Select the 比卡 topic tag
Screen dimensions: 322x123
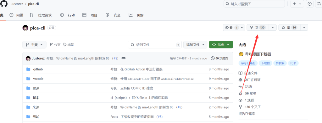click(x=293, y=63)
